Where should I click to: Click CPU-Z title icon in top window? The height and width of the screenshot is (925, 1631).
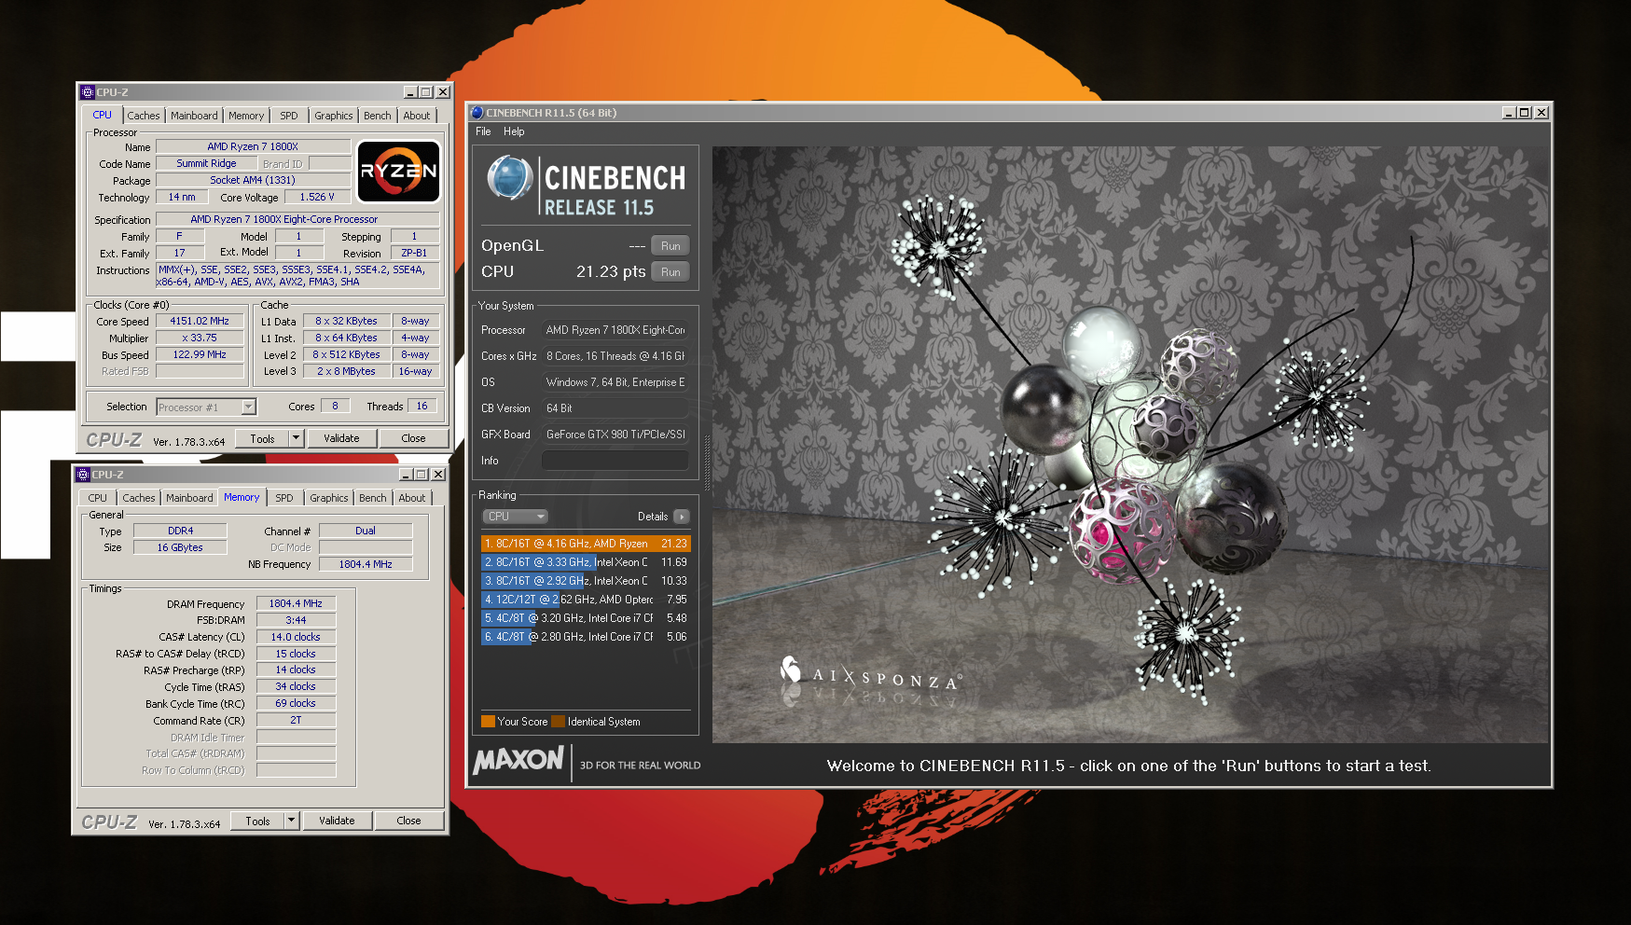[88, 92]
